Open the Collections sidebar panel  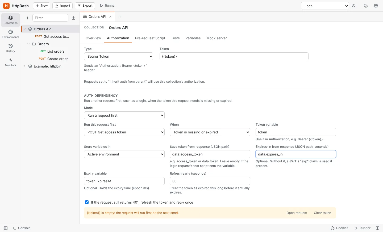coord(10,20)
